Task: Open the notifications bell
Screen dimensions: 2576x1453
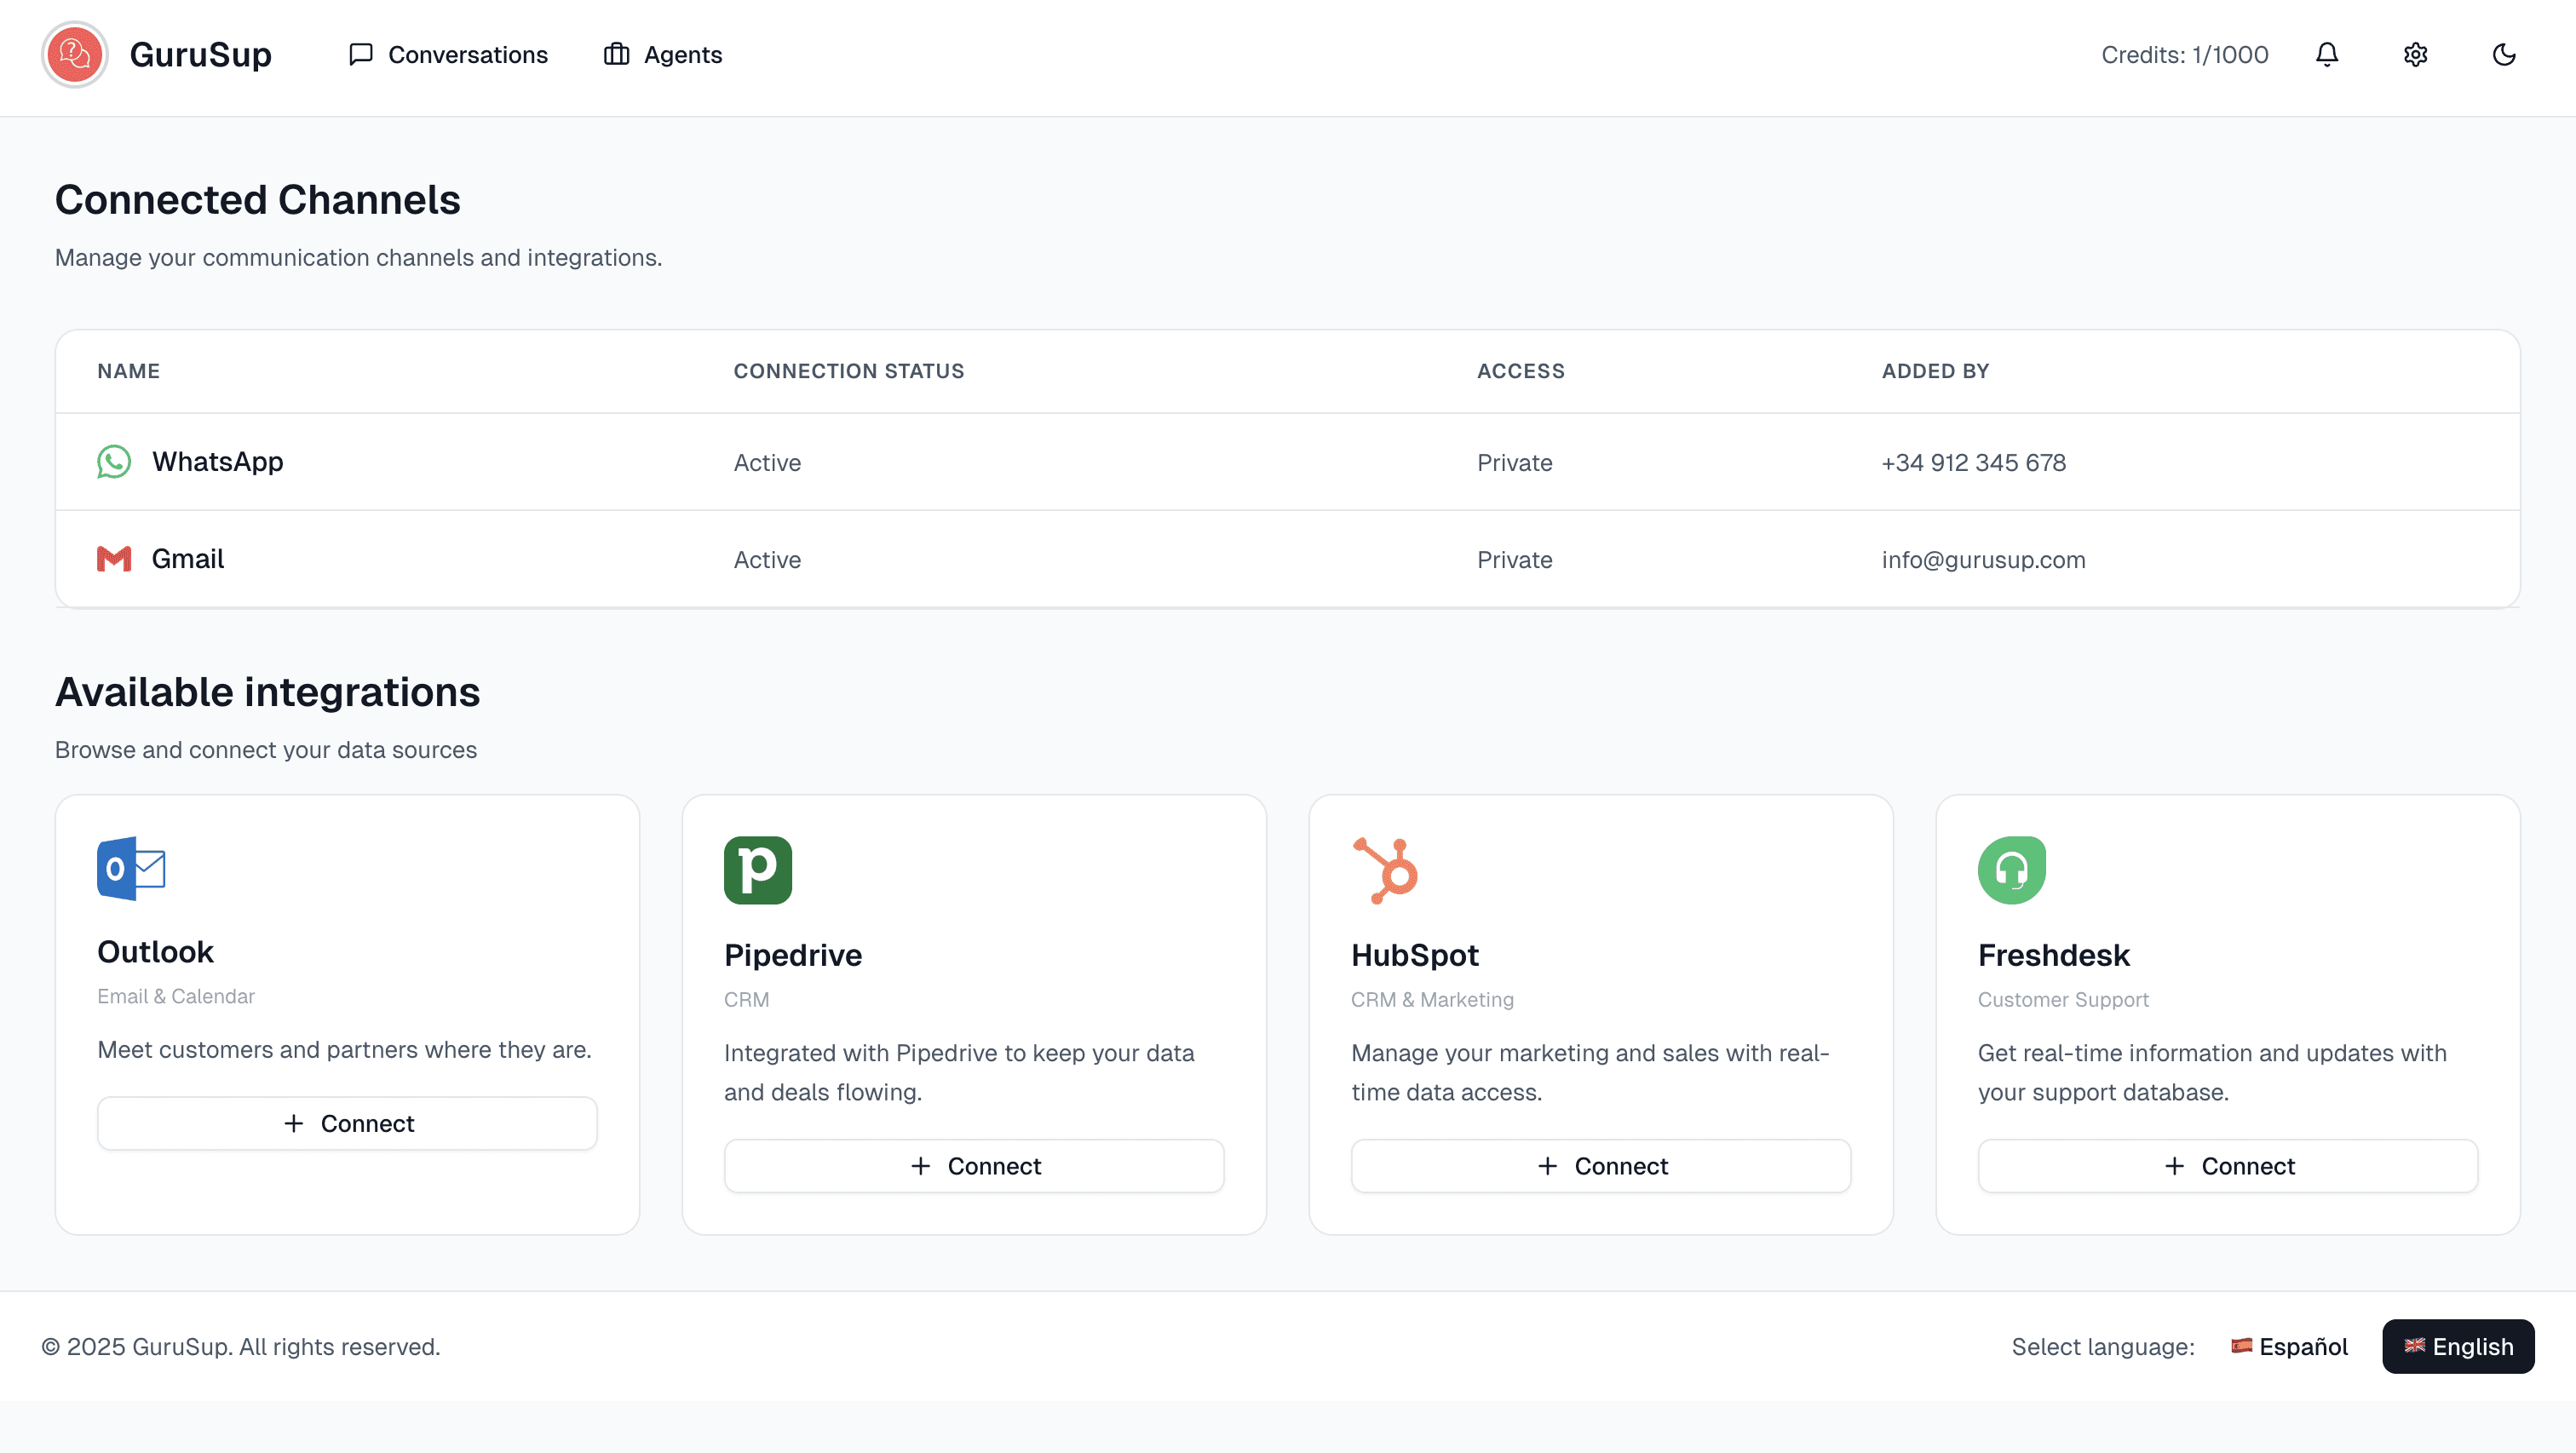Action: [x=2327, y=55]
